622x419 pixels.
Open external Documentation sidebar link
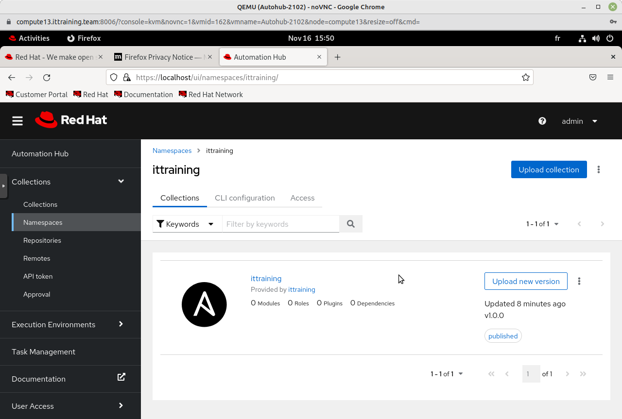(x=70, y=379)
